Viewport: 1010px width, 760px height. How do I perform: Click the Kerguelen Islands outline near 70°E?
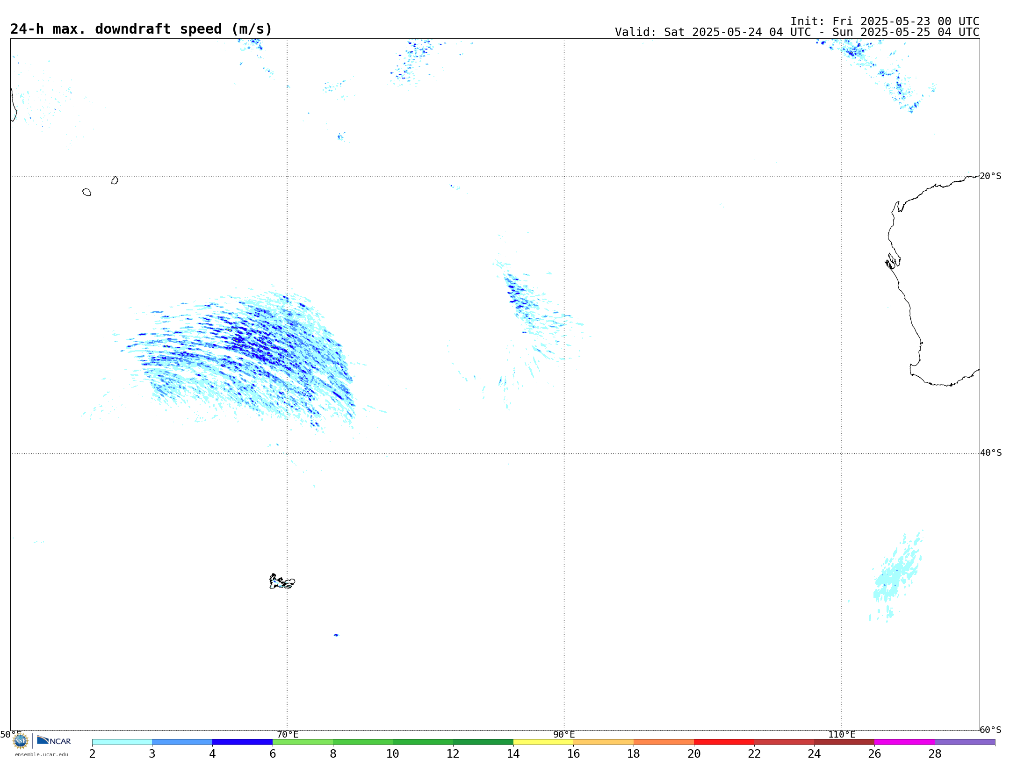coord(282,581)
